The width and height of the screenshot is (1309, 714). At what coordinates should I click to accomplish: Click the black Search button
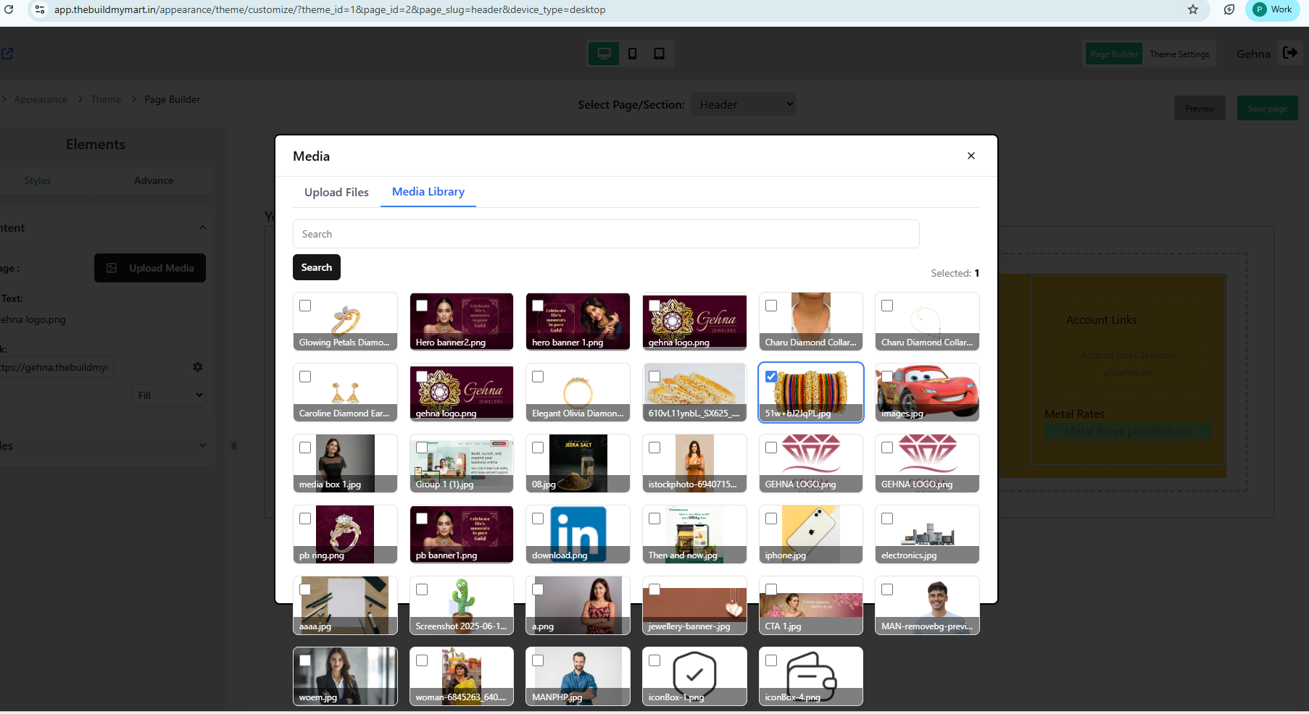pos(317,267)
